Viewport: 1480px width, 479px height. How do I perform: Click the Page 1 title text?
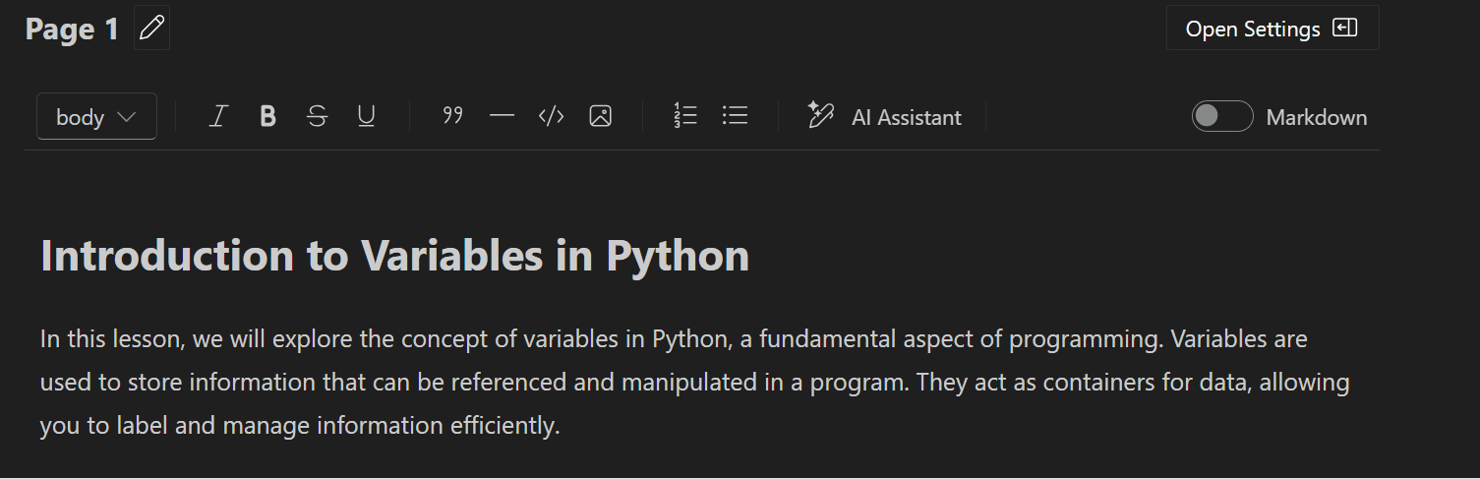(72, 30)
